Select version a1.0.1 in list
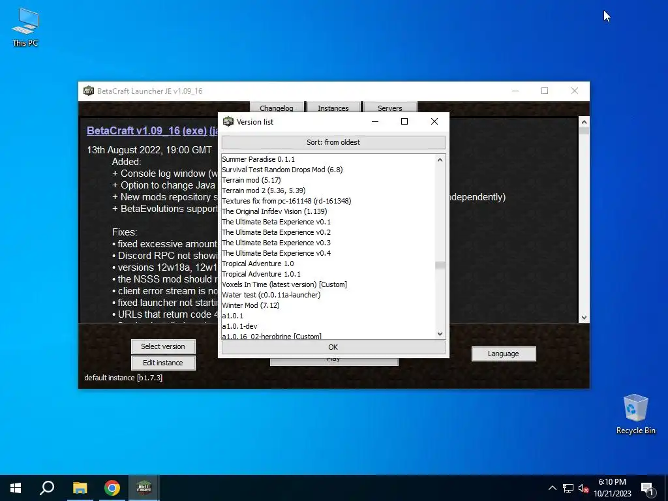Screen dimensions: 668x501 pos(328,316)
